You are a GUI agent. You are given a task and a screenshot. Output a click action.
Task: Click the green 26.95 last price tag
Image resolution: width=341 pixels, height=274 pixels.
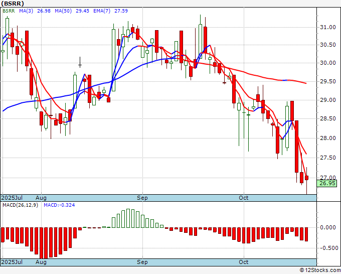click(327, 183)
